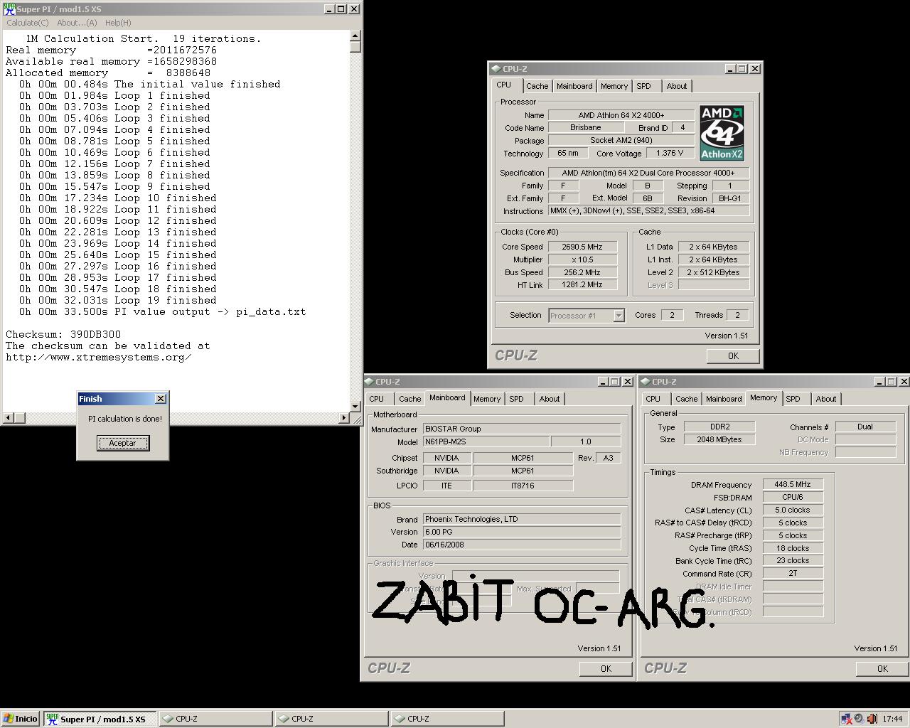
Task: Open the Processor #1 selection dropdown
Action: coord(619,316)
